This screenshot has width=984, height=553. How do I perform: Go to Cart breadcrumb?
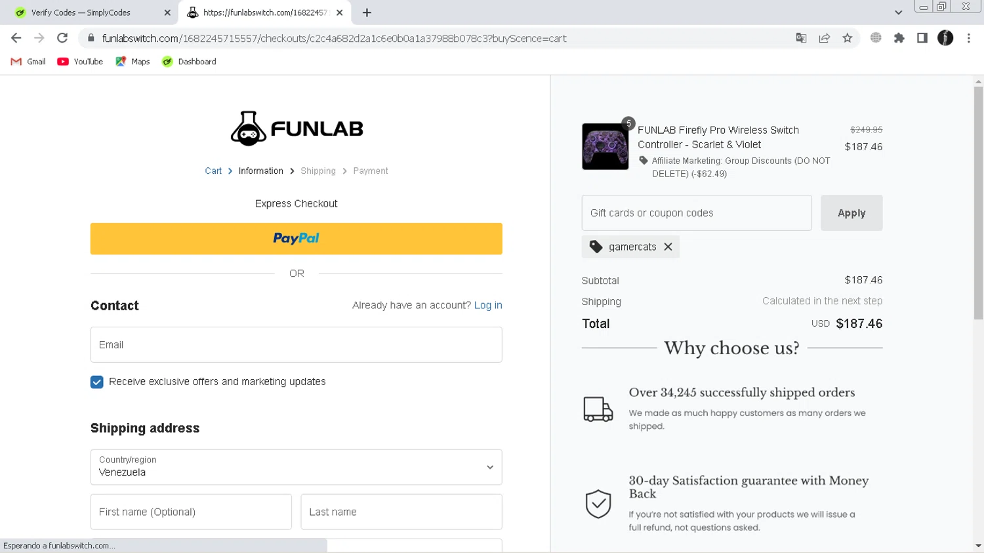pos(213,171)
